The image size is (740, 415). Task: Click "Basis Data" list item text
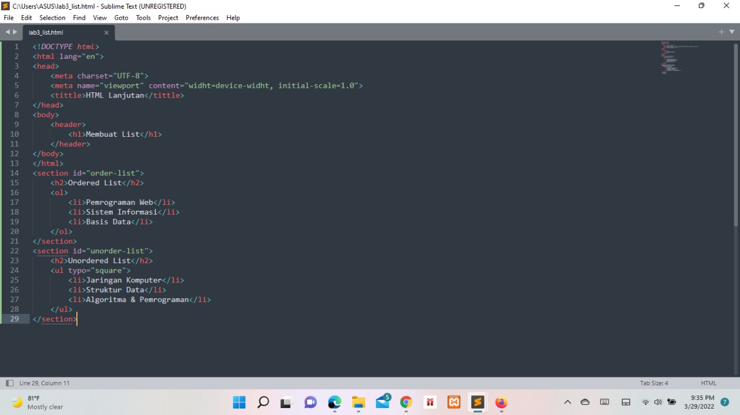point(109,222)
